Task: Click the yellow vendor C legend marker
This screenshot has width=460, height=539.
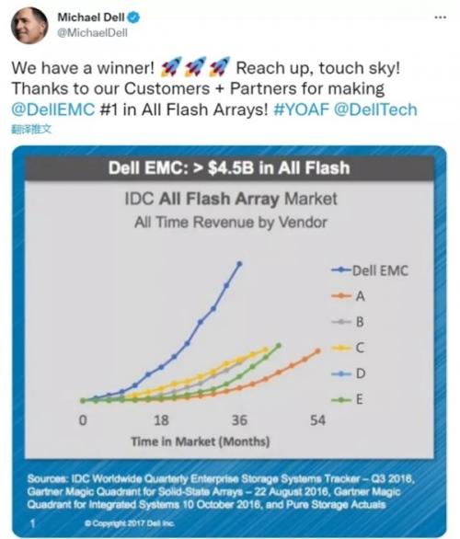Action: click(341, 348)
